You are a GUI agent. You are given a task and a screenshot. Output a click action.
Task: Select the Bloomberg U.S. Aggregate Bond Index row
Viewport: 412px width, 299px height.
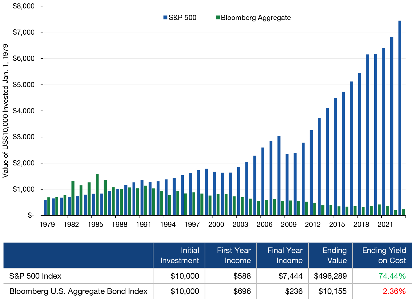(78, 291)
